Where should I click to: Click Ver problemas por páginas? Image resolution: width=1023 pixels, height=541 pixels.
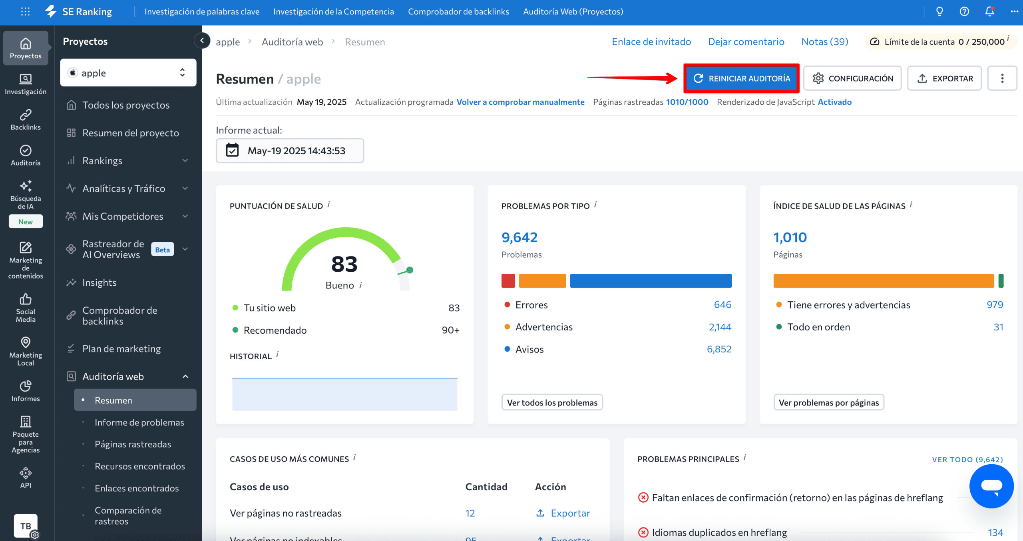coord(828,402)
